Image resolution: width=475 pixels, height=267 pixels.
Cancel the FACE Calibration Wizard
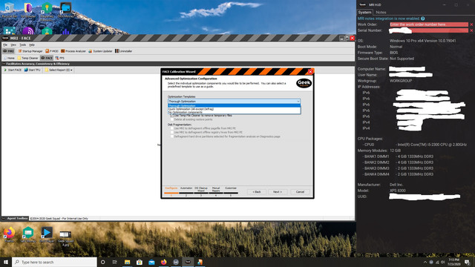click(x=300, y=192)
